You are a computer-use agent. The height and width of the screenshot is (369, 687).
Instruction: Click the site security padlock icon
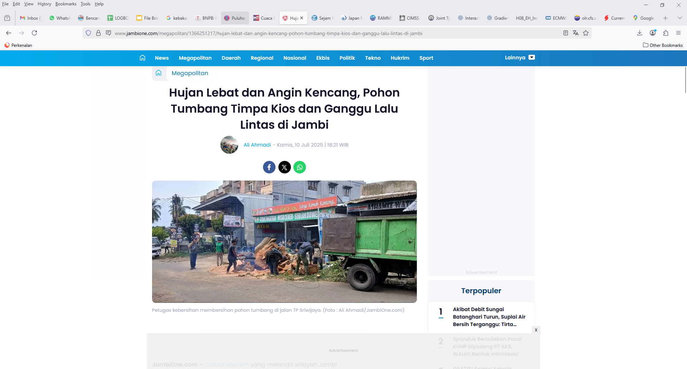click(98, 33)
